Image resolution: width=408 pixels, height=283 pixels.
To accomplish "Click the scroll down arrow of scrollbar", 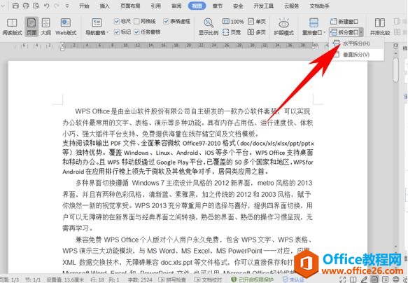I will (x=396, y=247).
